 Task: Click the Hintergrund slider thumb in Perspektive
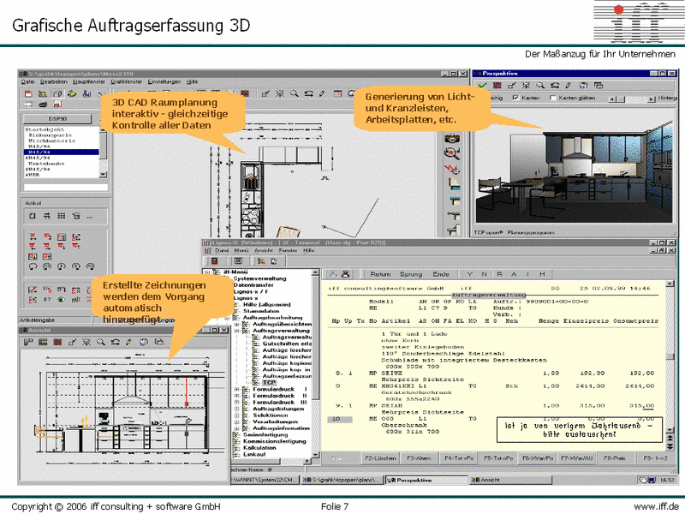(621, 99)
